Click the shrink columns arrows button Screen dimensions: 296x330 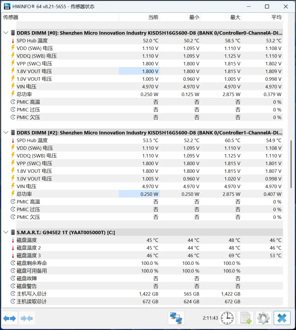27,318
